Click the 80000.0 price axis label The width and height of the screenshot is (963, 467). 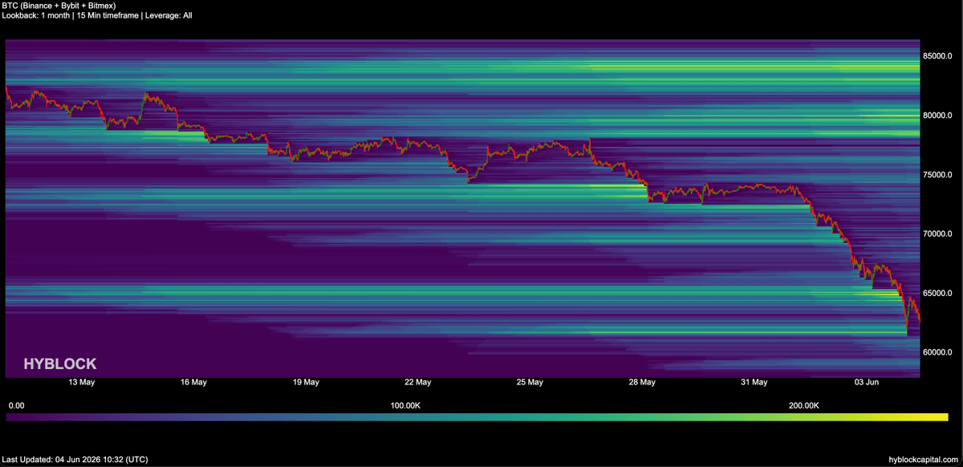coord(937,116)
